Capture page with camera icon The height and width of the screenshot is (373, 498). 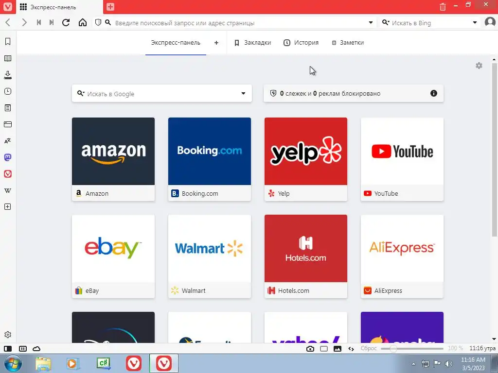coord(310,349)
